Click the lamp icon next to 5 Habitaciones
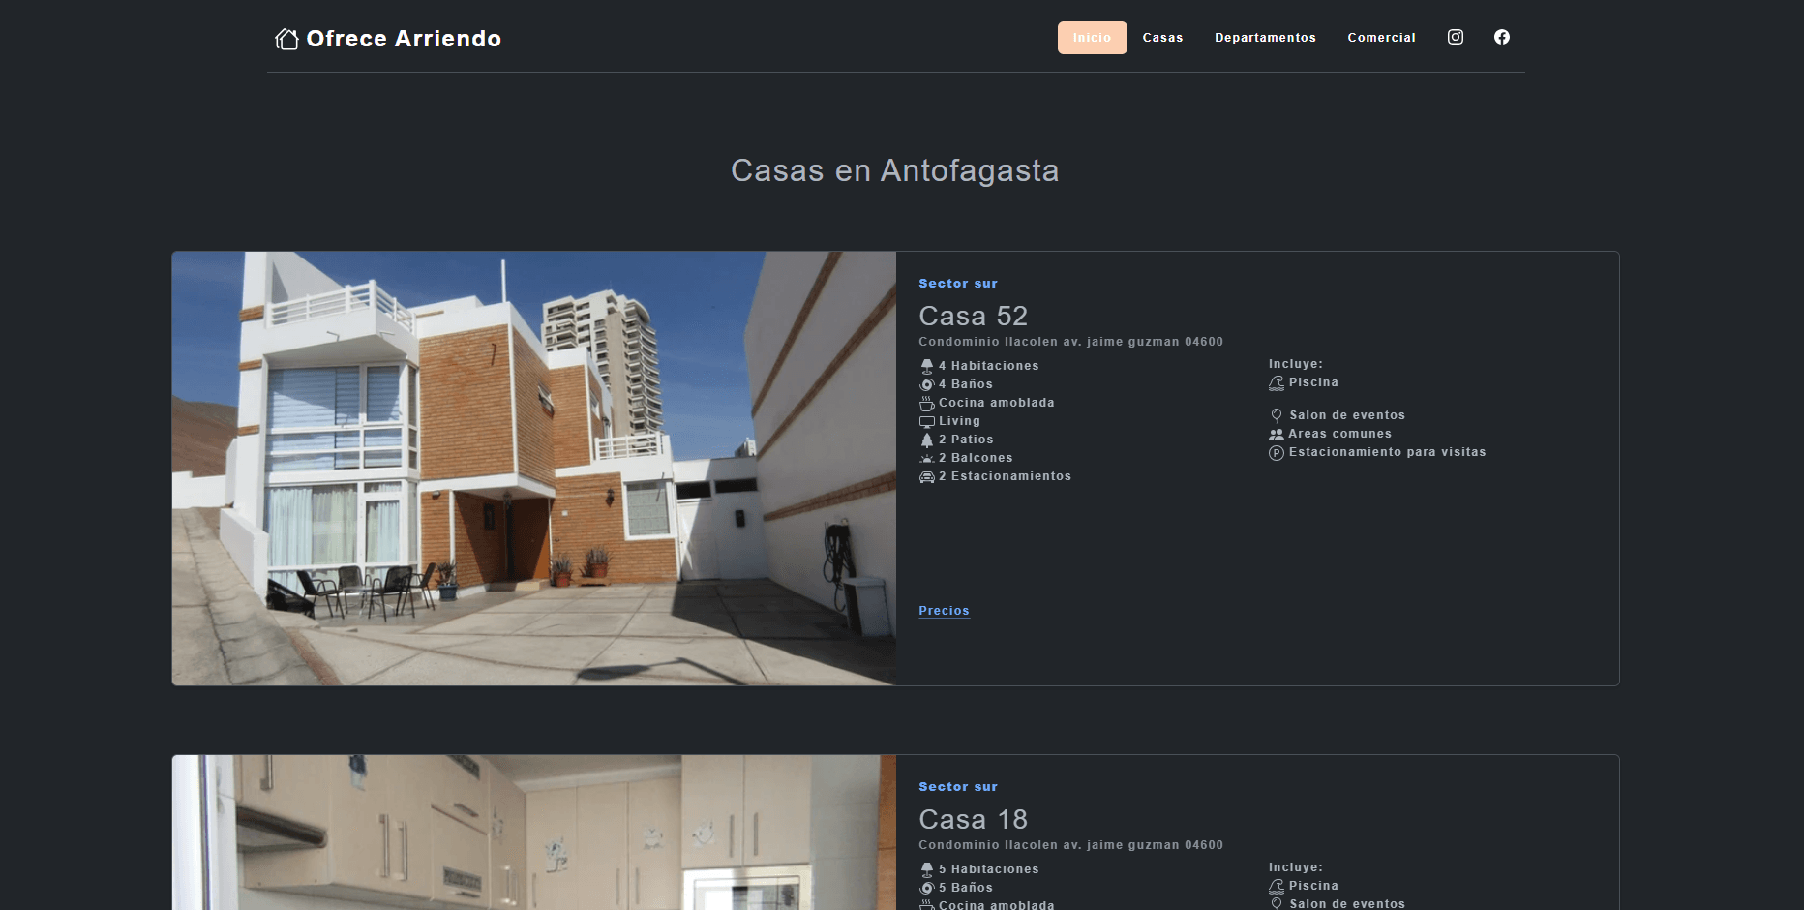The height and width of the screenshot is (910, 1804). (926, 869)
